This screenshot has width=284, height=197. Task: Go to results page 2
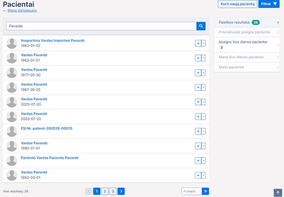click(x=105, y=191)
